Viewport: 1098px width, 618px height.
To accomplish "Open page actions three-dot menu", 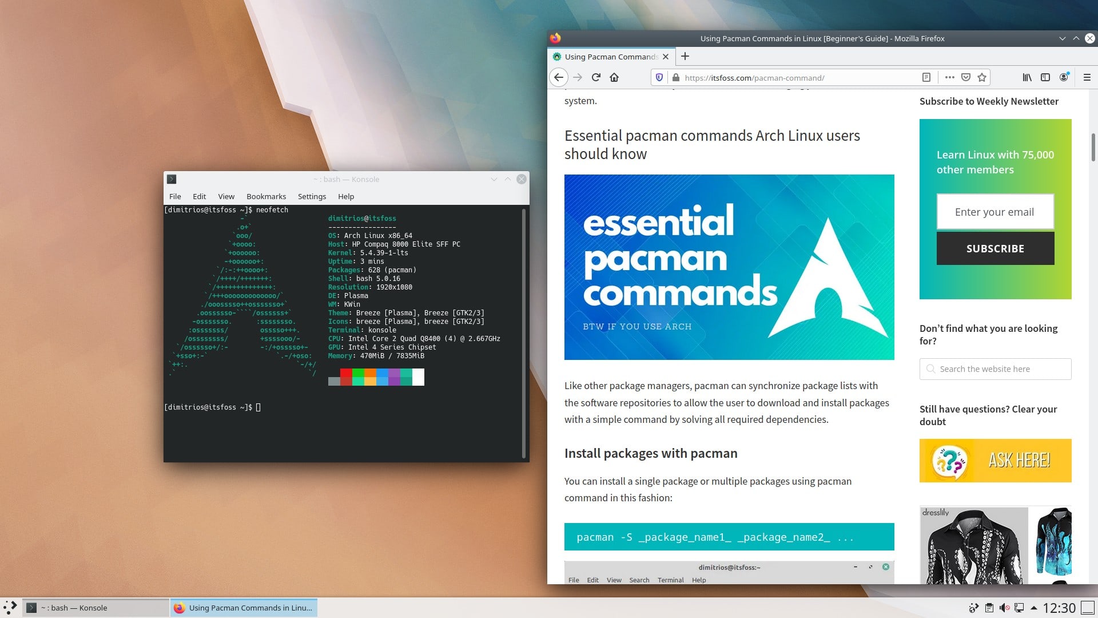I will 950,77.
